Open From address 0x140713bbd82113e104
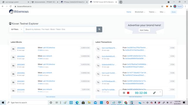The height and width of the screenshot is (105, 188). (x=137, y=73)
